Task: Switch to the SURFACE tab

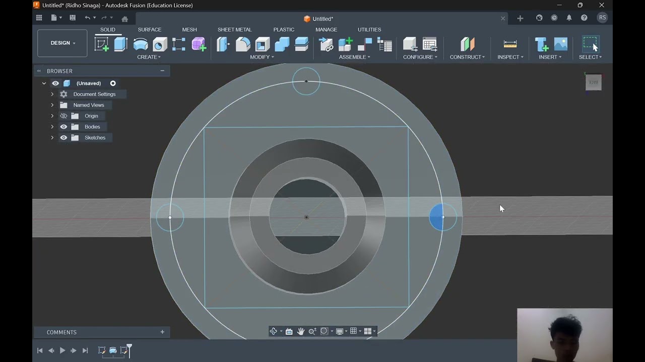Action: pyautogui.click(x=150, y=30)
